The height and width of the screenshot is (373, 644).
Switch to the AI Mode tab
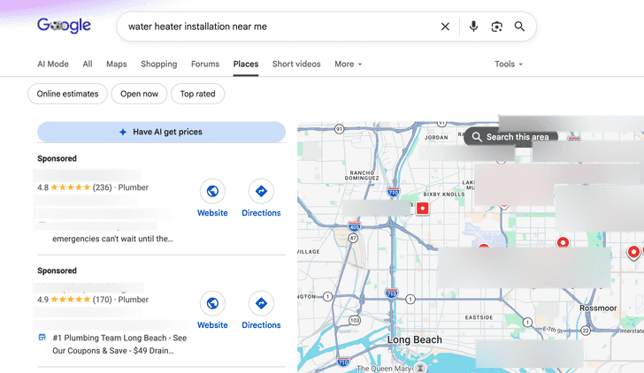point(53,64)
